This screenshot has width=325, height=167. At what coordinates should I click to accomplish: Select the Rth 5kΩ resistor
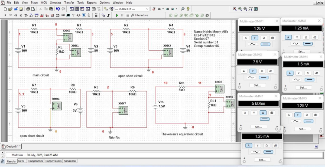tap(182, 87)
